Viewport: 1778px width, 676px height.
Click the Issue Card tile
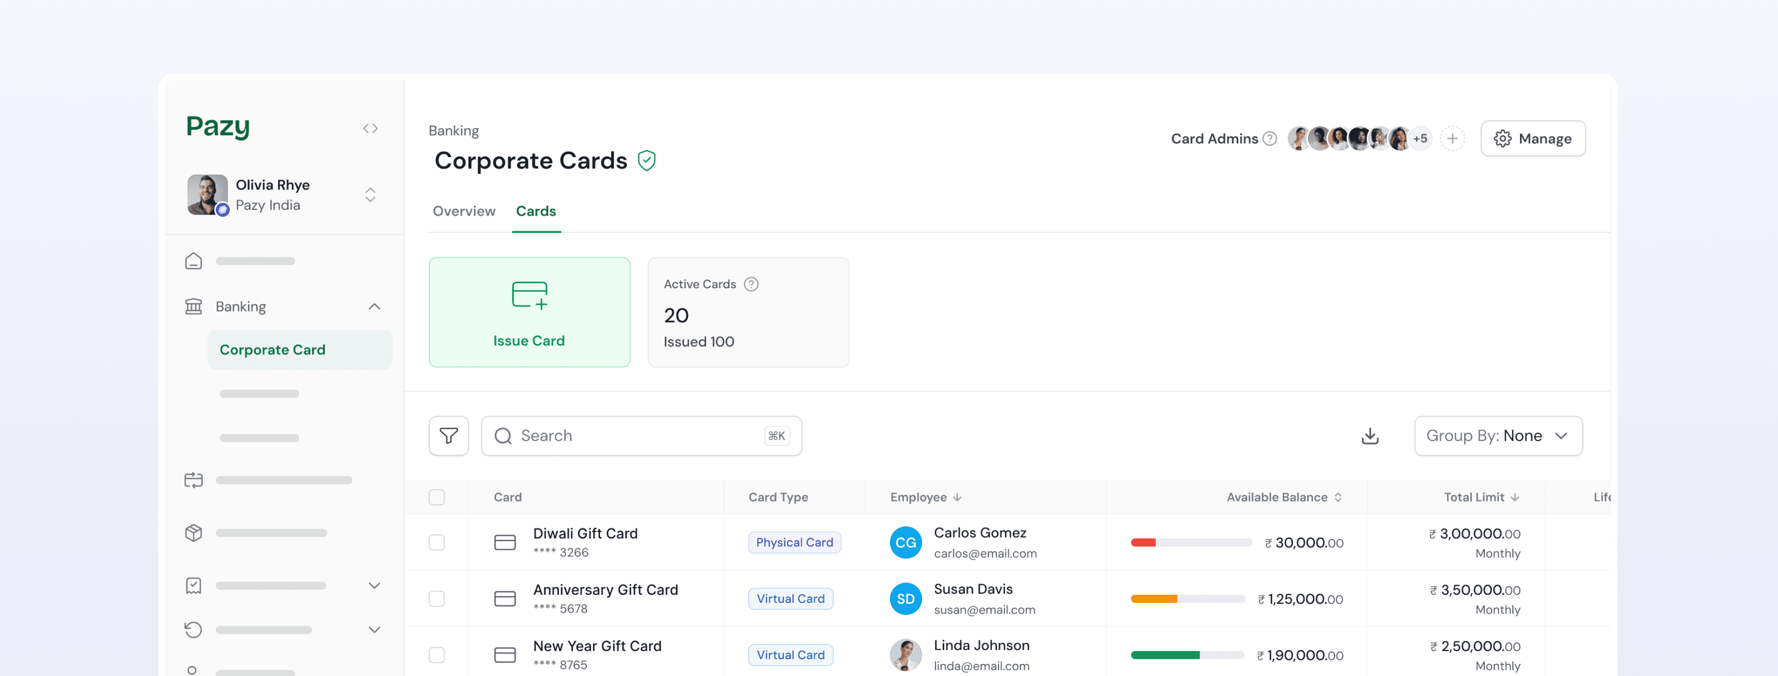point(529,312)
